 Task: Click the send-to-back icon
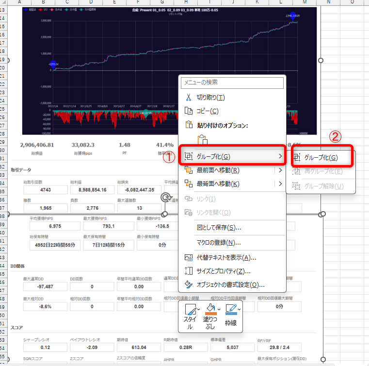click(189, 183)
